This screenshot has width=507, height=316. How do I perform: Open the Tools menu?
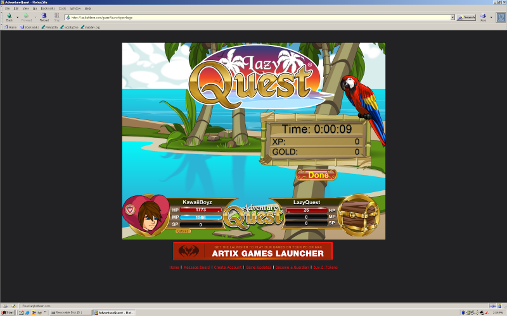63,8
